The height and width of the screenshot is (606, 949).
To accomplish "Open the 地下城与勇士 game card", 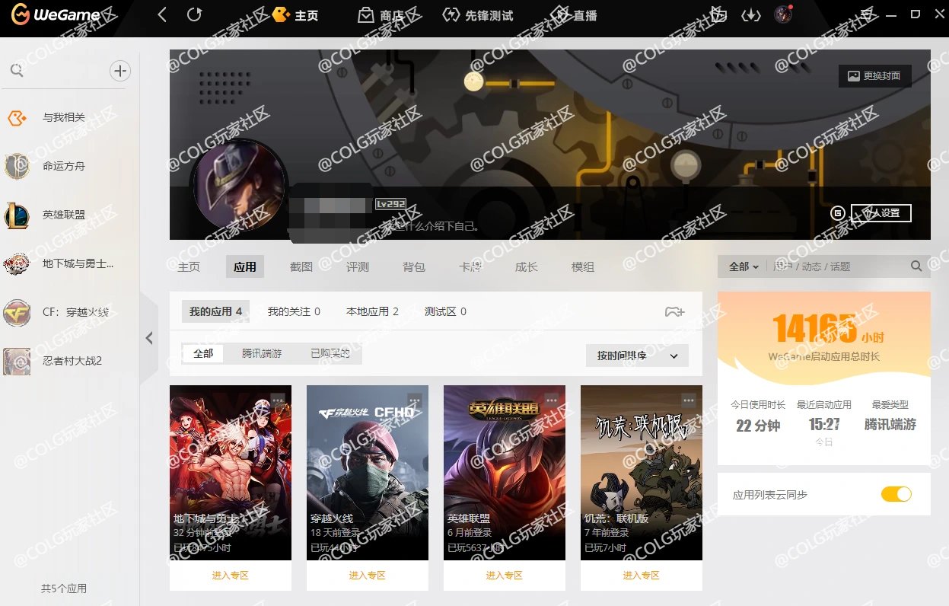I will (231, 473).
